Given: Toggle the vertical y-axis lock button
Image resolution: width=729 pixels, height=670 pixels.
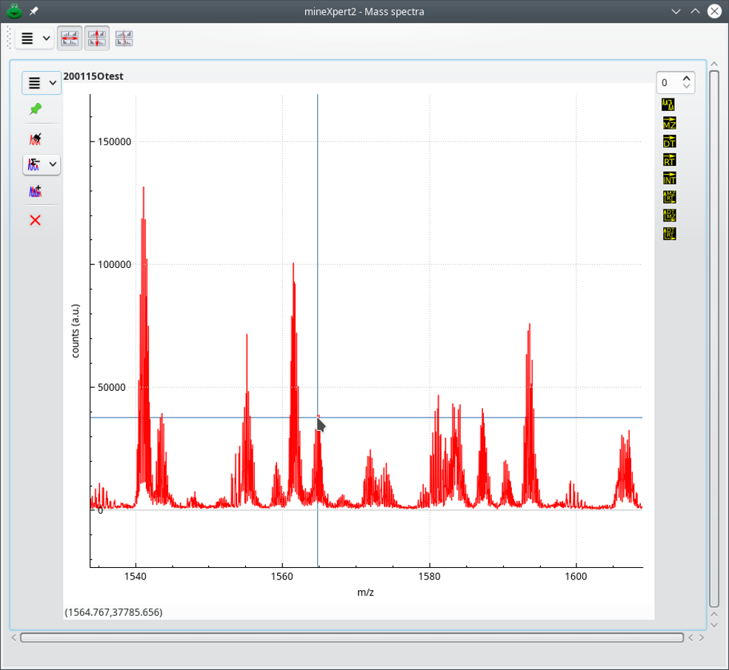Looking at the screenshot, I should 97,38.
